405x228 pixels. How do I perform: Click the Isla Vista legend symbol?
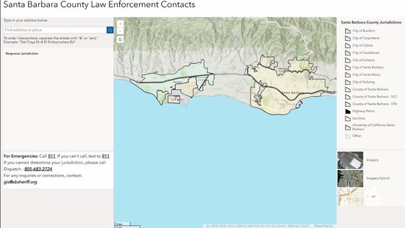click(347, 118)
